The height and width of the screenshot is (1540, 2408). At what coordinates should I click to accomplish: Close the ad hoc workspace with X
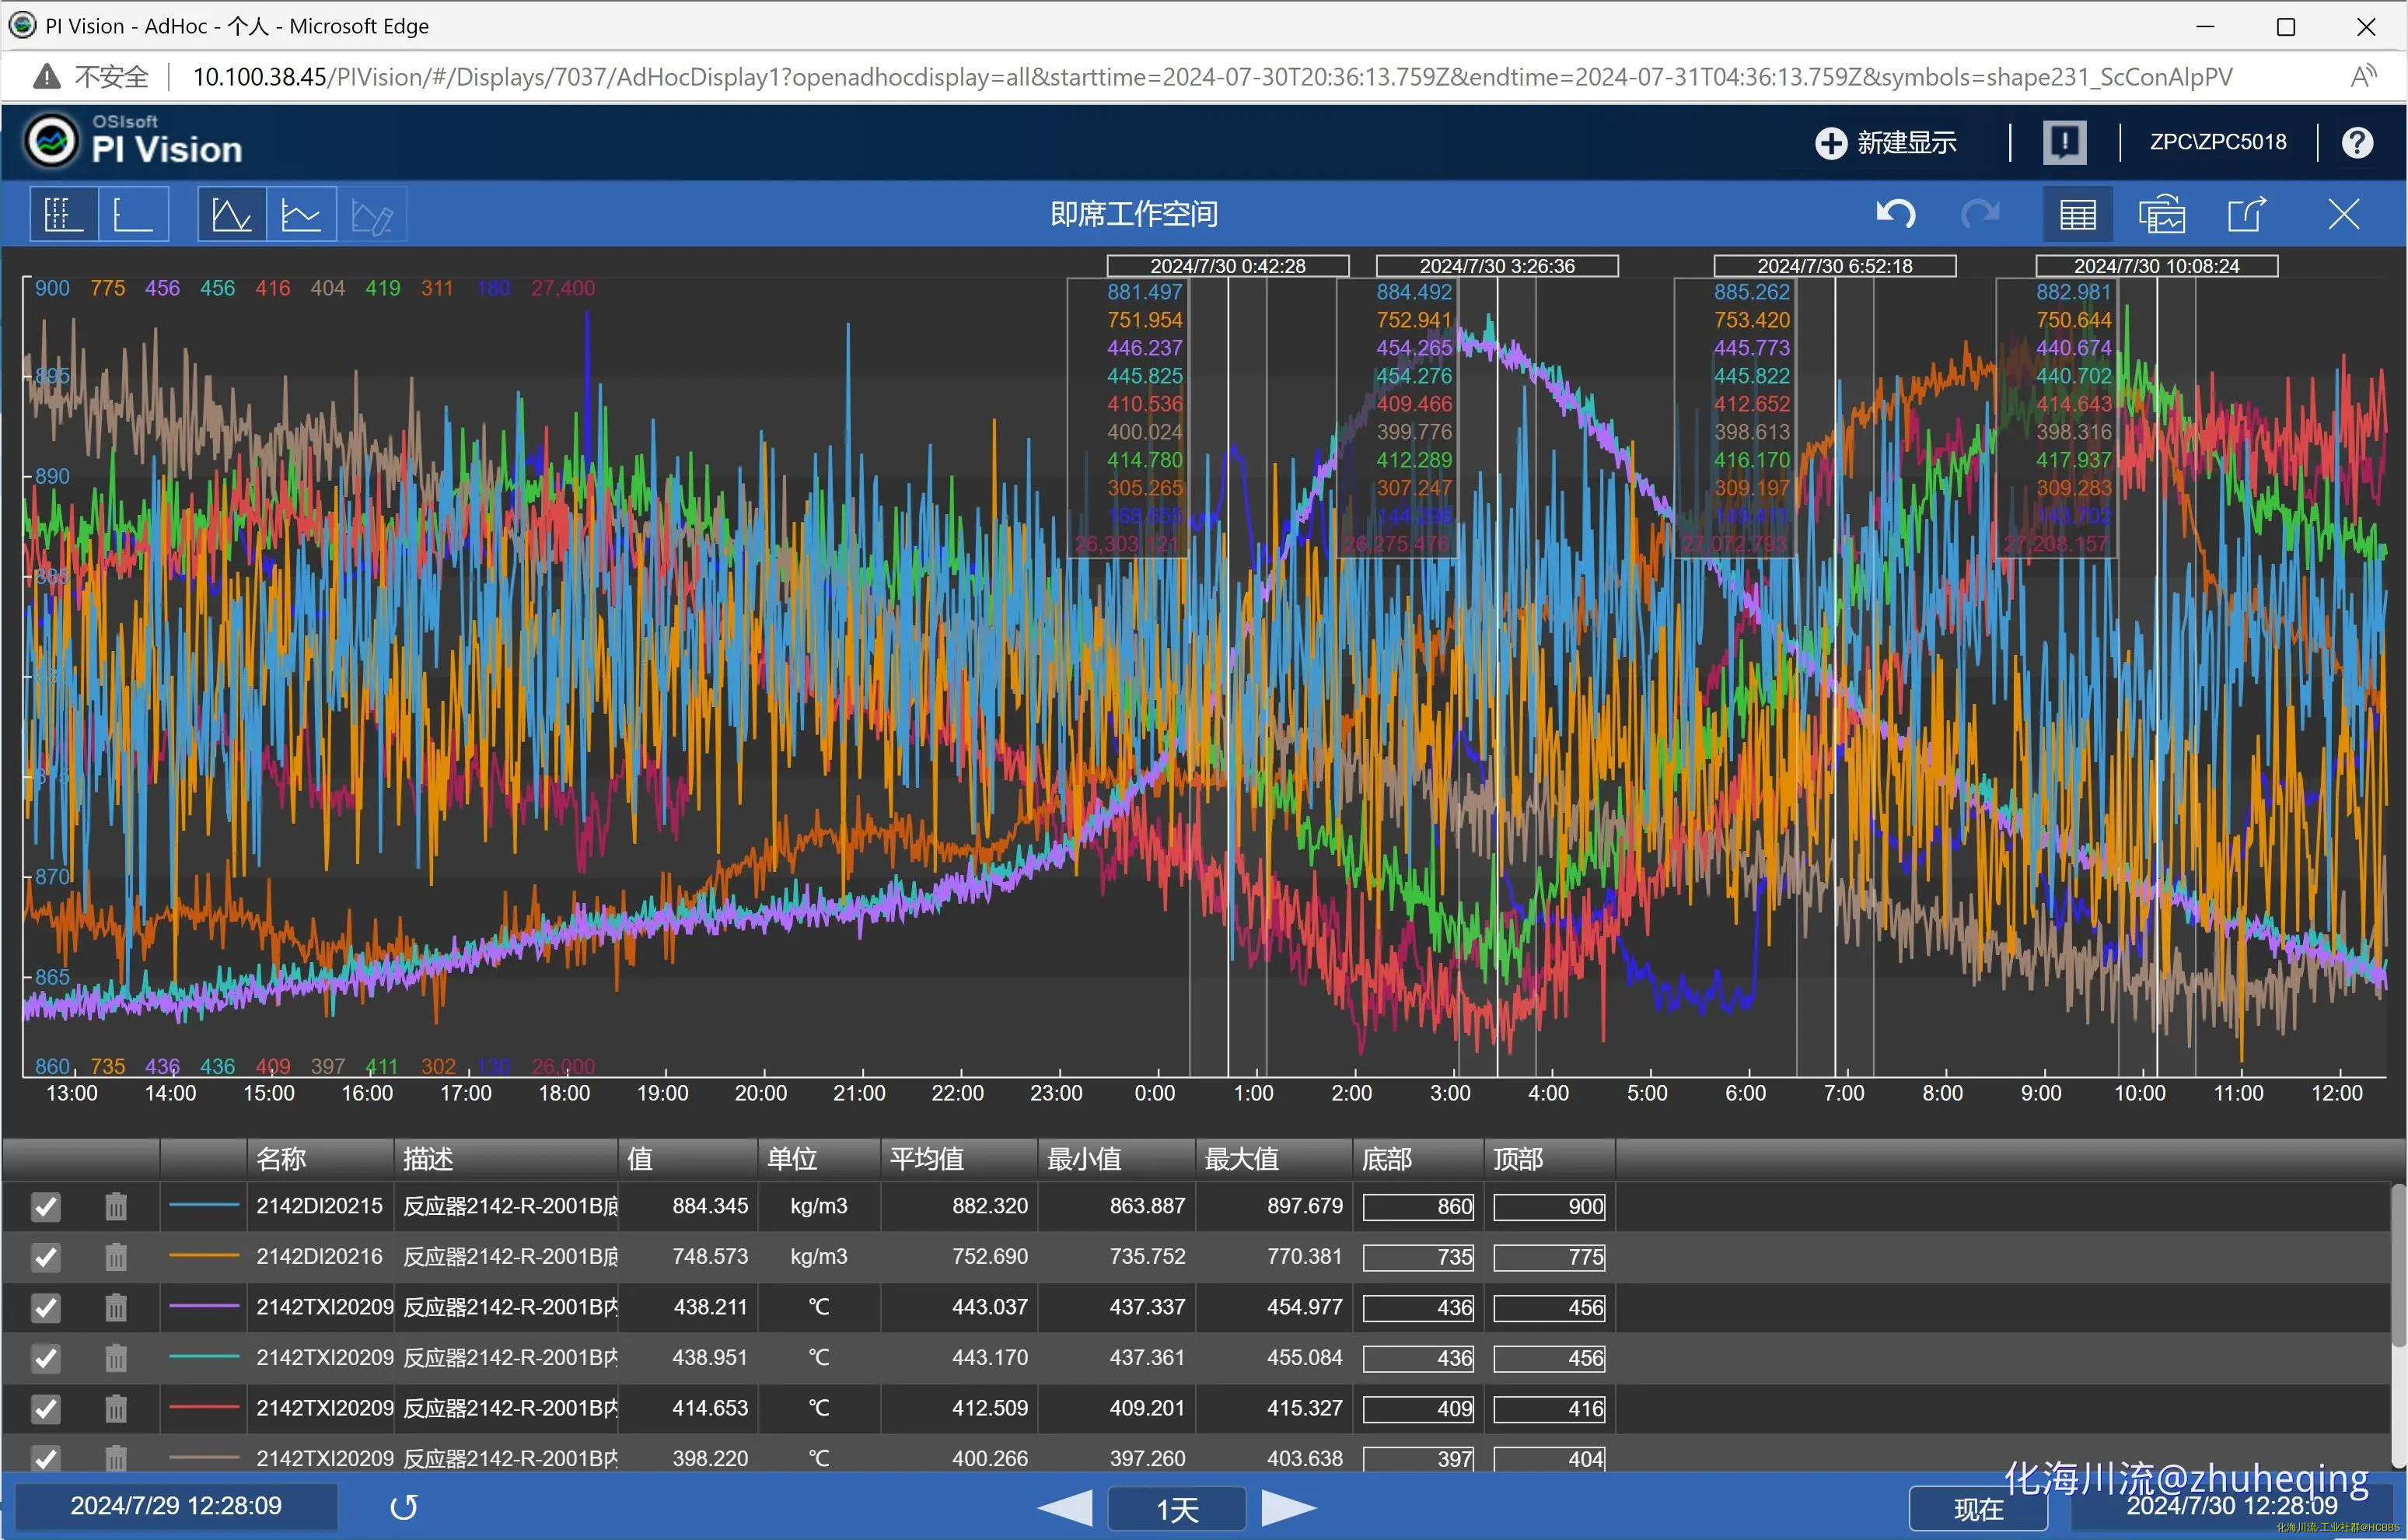[2343, 214]
